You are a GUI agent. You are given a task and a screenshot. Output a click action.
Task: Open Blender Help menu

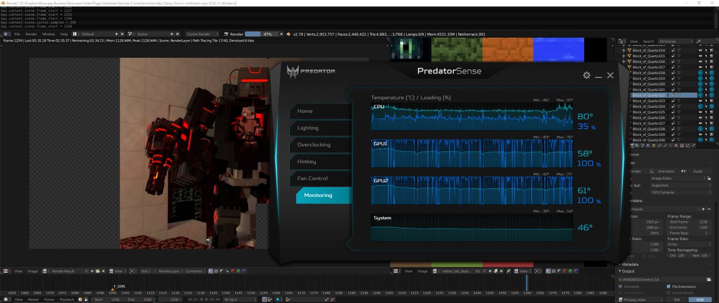(x=64, y=34)
